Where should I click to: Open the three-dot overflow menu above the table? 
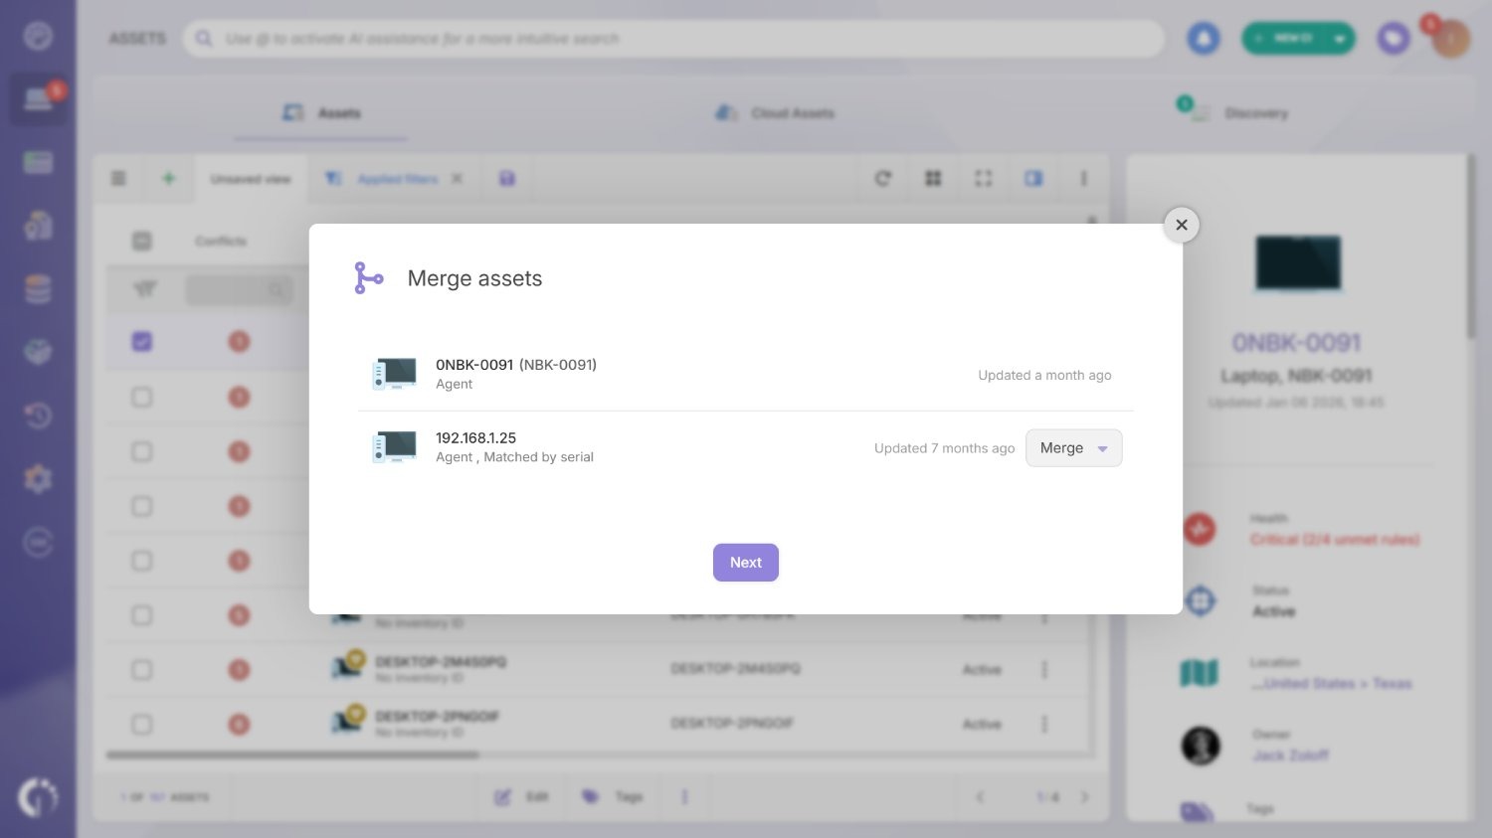1083,178
